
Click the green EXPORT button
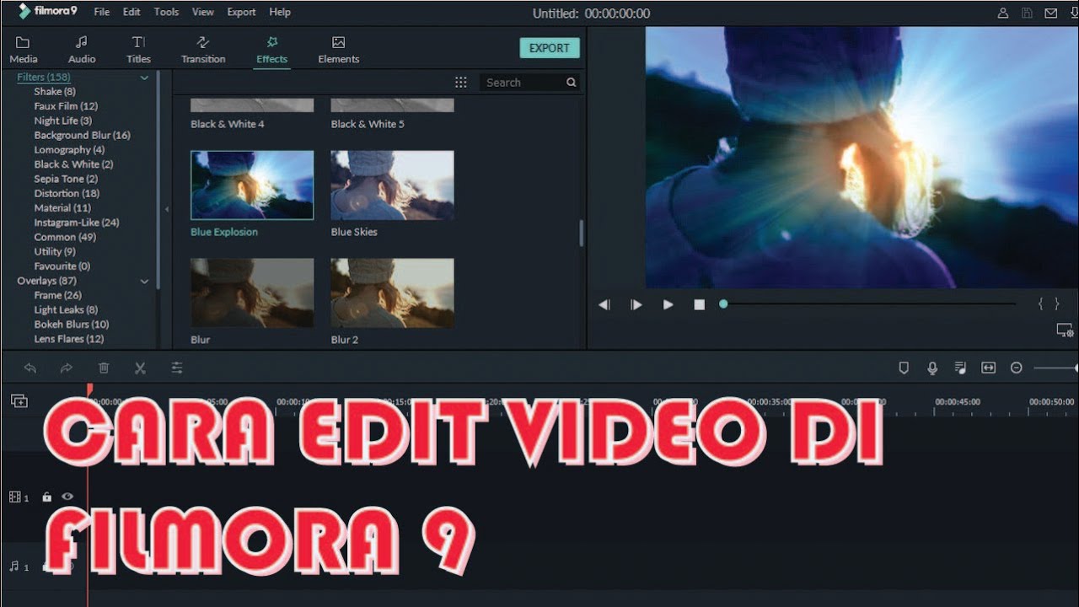click(x=550, y=48)
